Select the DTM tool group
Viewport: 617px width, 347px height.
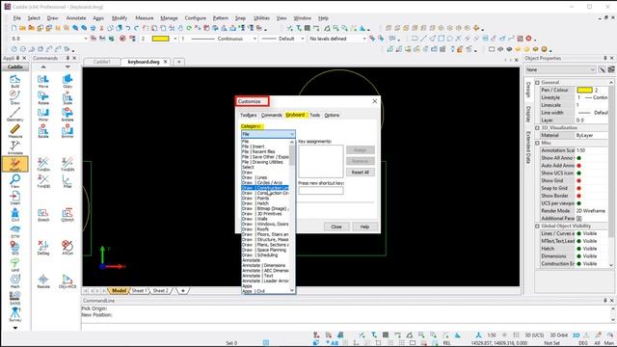(x=15, y=231)
